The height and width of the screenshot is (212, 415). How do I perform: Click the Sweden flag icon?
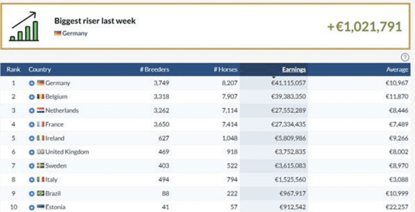[41, 166]
